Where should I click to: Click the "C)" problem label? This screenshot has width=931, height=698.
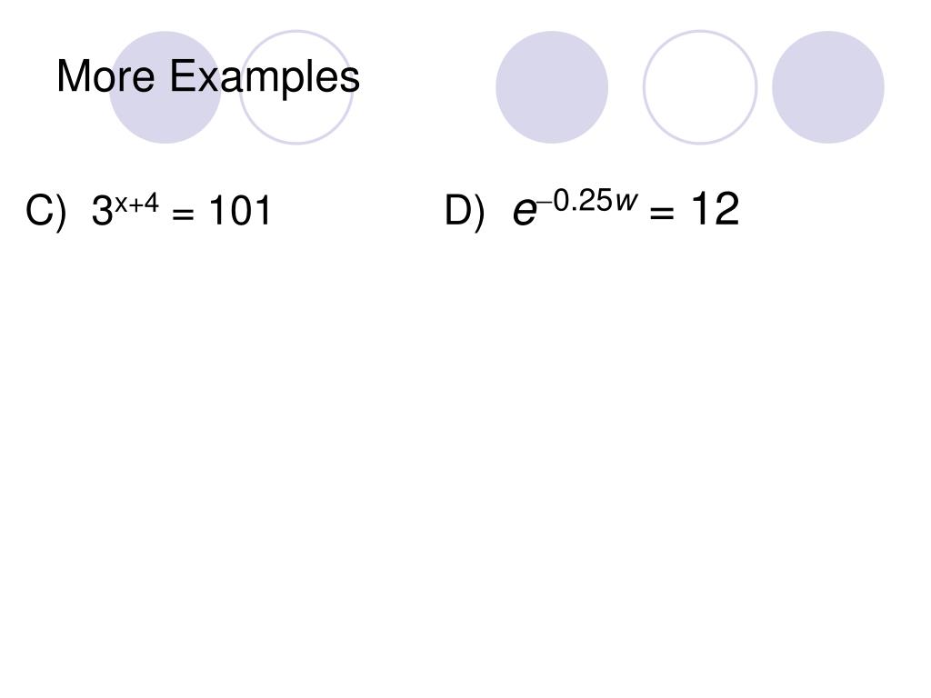(x=46, y=211)
